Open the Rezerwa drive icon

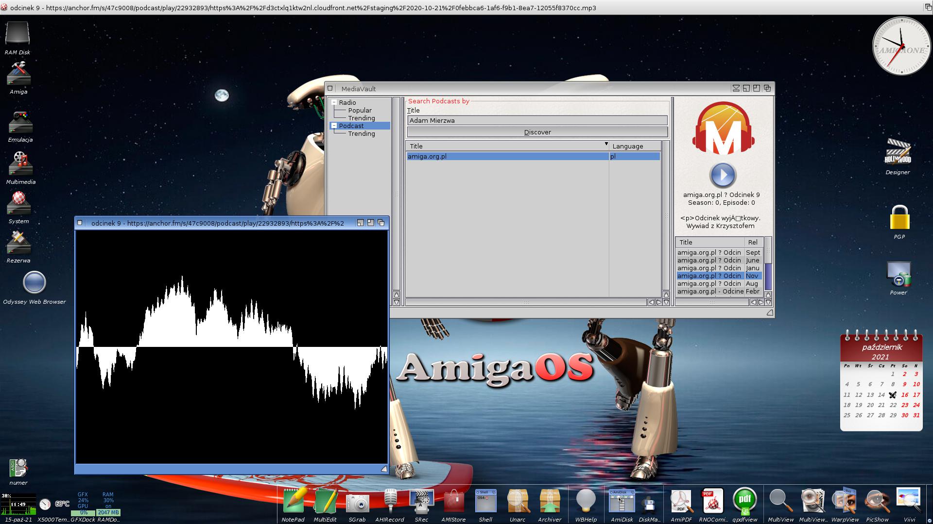tap(18, 242)
